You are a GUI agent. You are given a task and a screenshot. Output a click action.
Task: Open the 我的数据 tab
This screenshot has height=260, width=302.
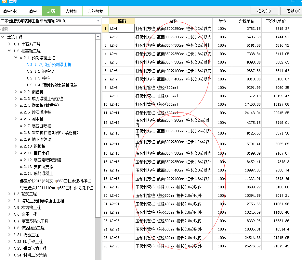(95, 11)
